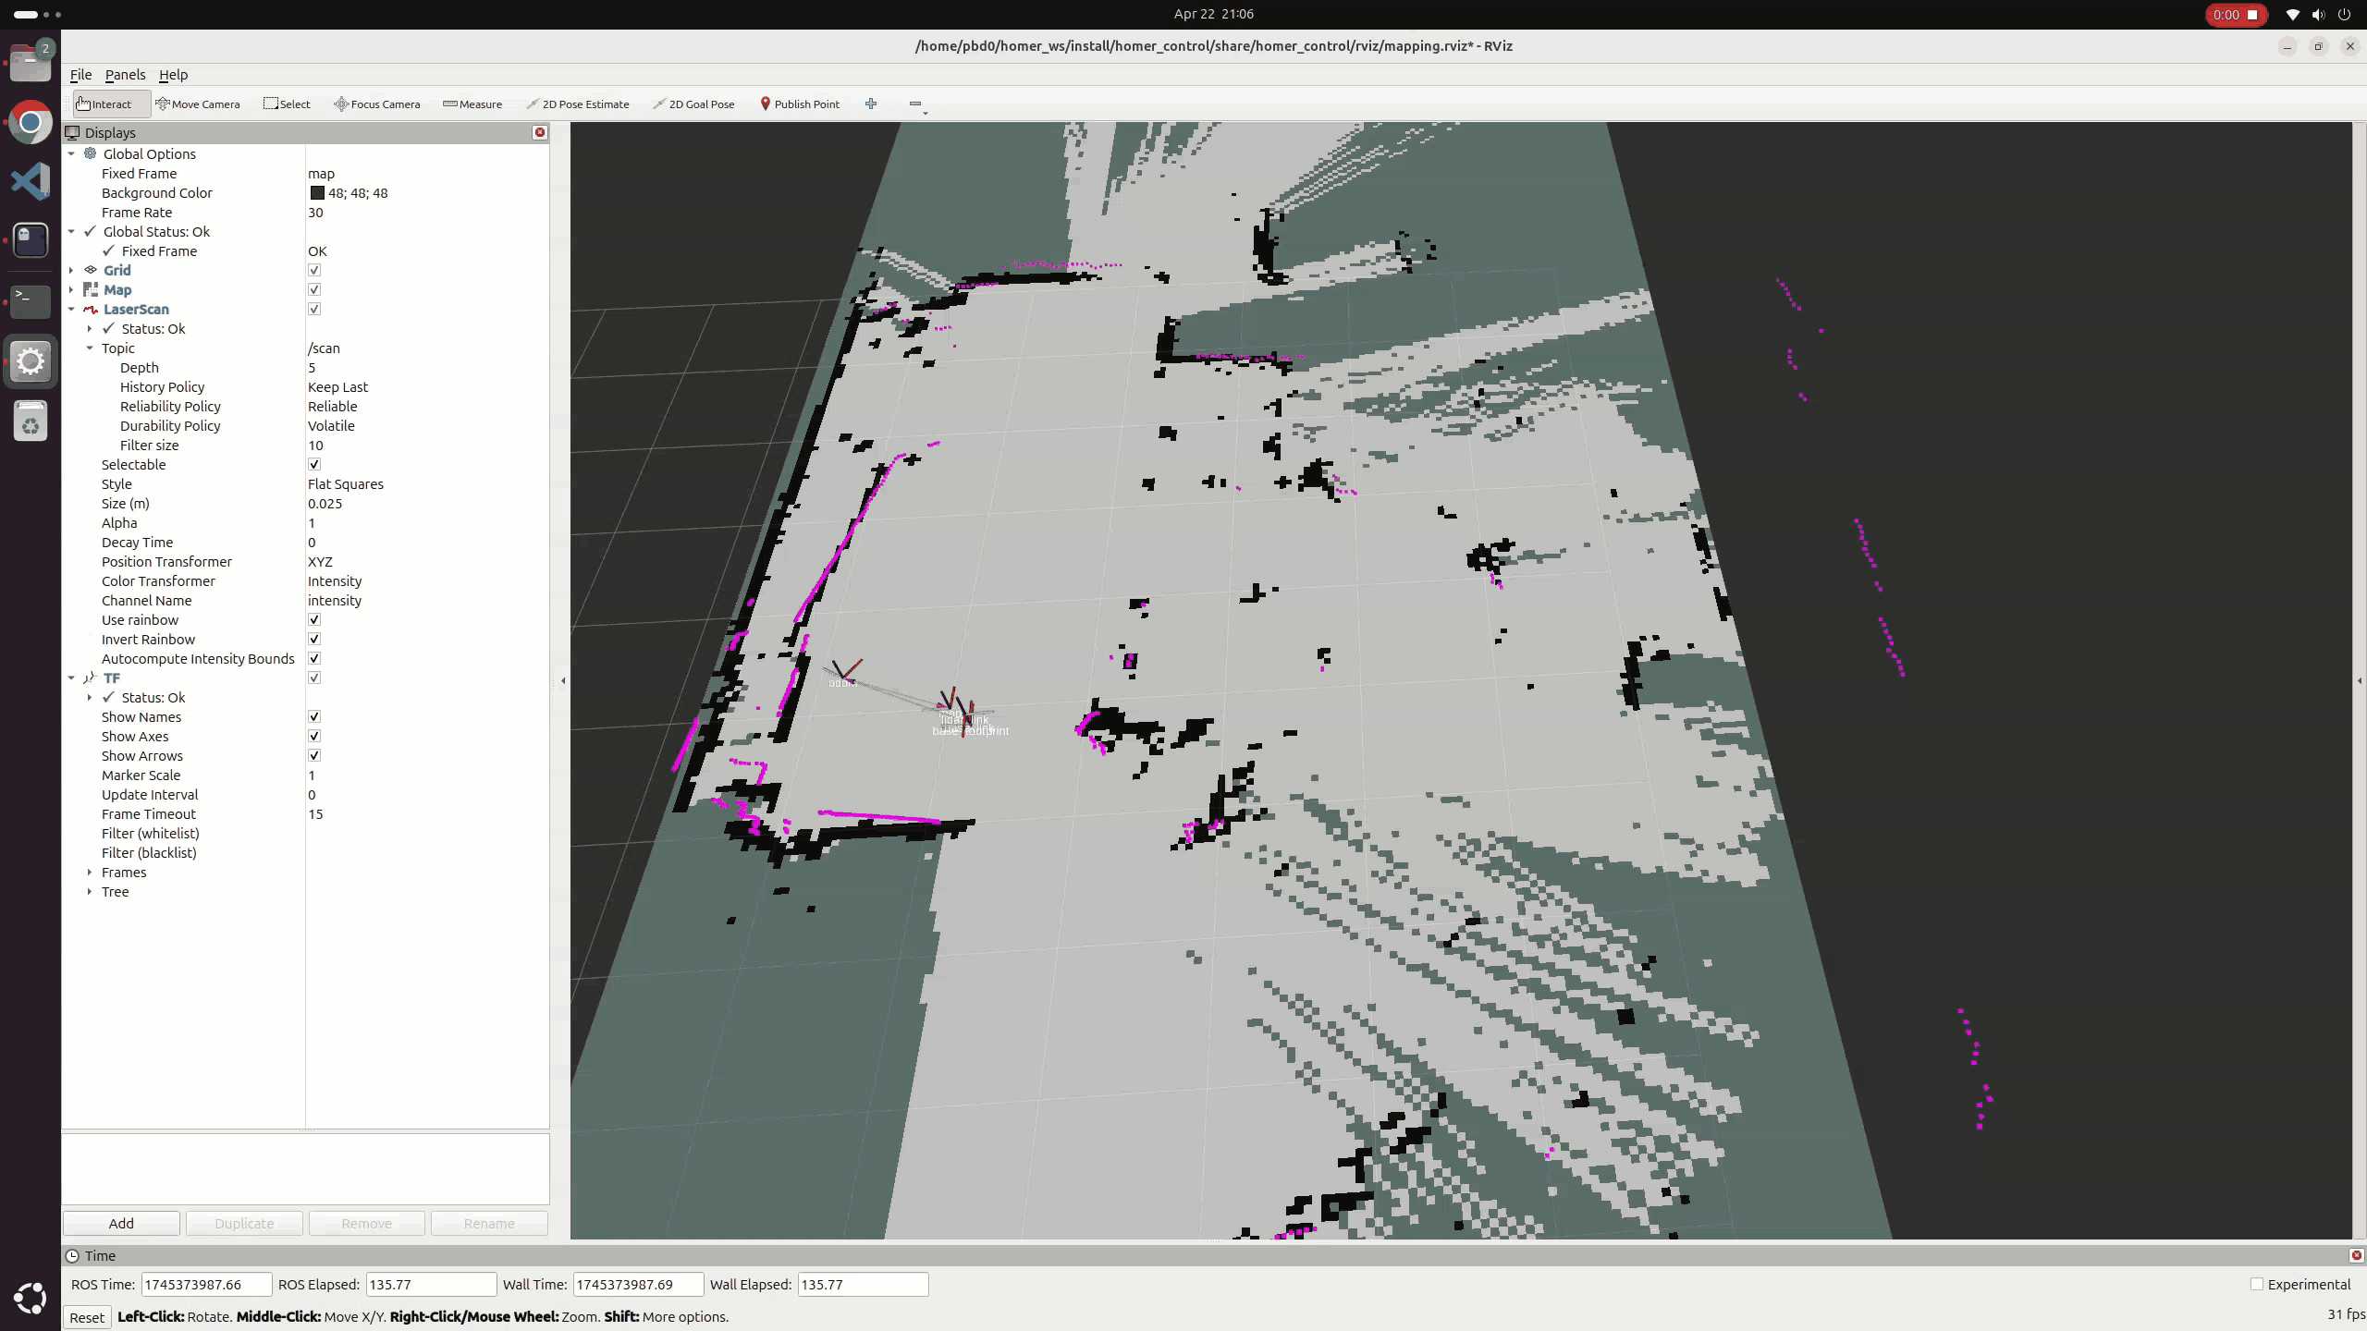Click the Fixed Frame value 'map'
The width and height of the screenshot is (2367, 1331).
click(x=321, y=173)
